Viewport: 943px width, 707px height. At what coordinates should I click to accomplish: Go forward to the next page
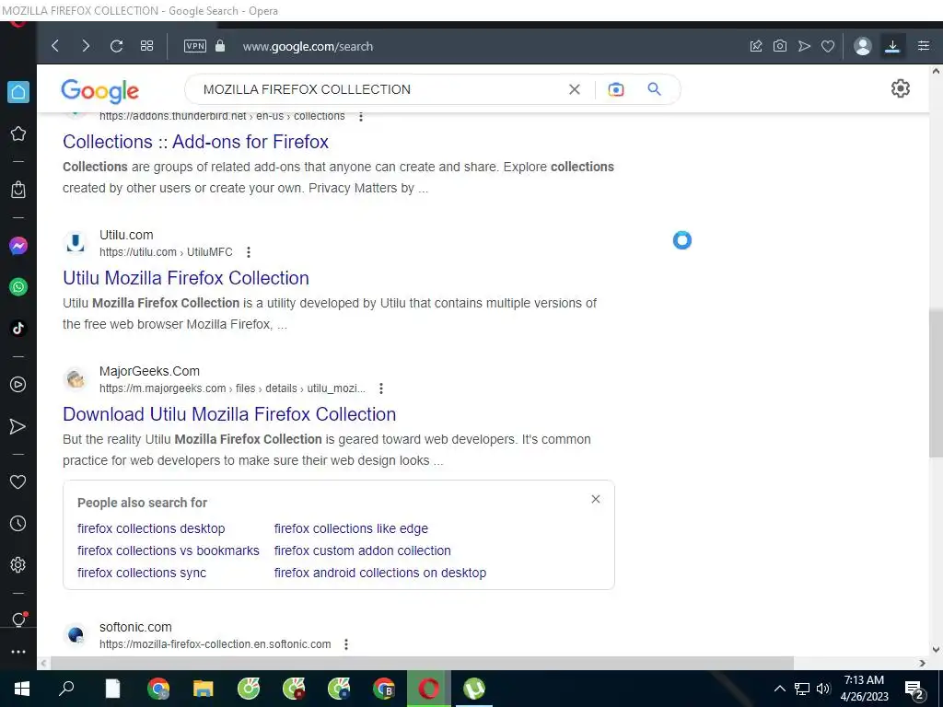pos(86,46)
